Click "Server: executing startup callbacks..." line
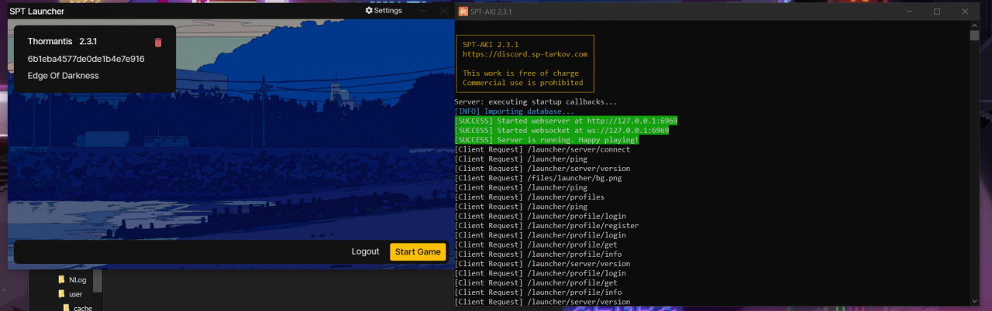This screenshot has width=992, height=311. tap(536, 102)
